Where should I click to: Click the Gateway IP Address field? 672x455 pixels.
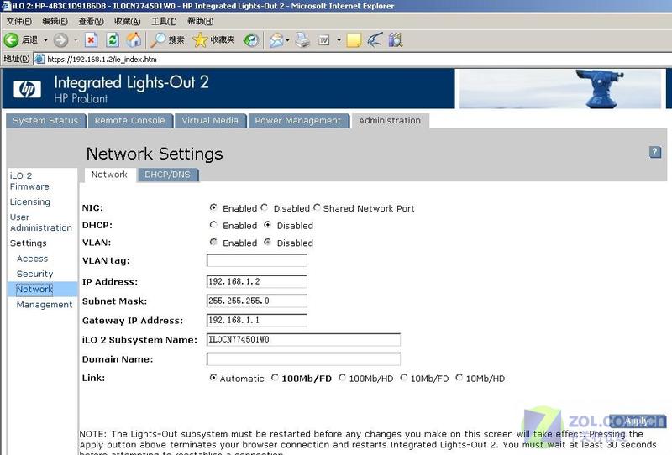[257, 320]
